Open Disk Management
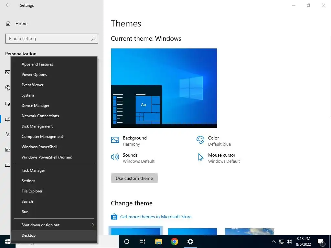The width and height of the screenshot is (331, 248). coord(54,126)
